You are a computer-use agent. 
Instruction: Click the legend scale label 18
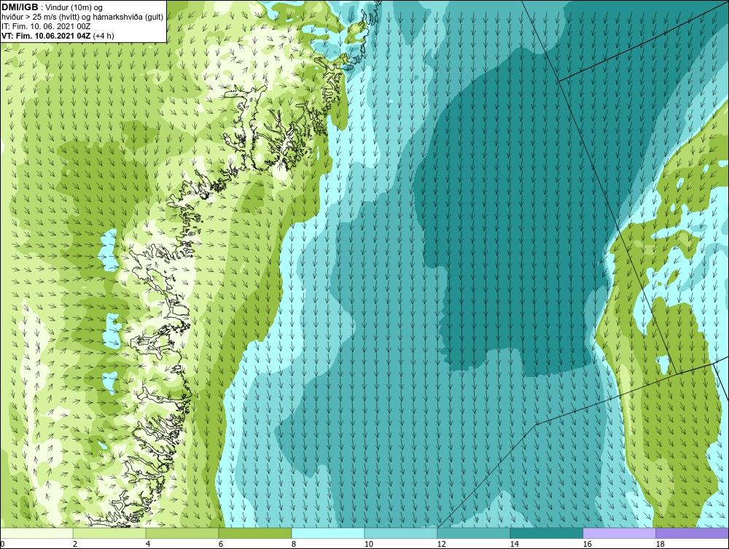(660, 544)
